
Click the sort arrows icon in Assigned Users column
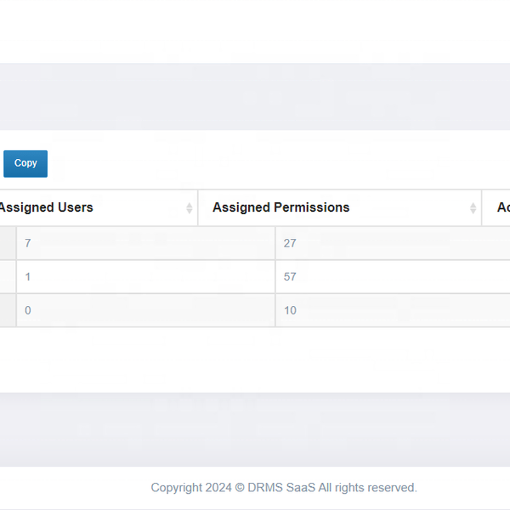click(x=189, y=208)
